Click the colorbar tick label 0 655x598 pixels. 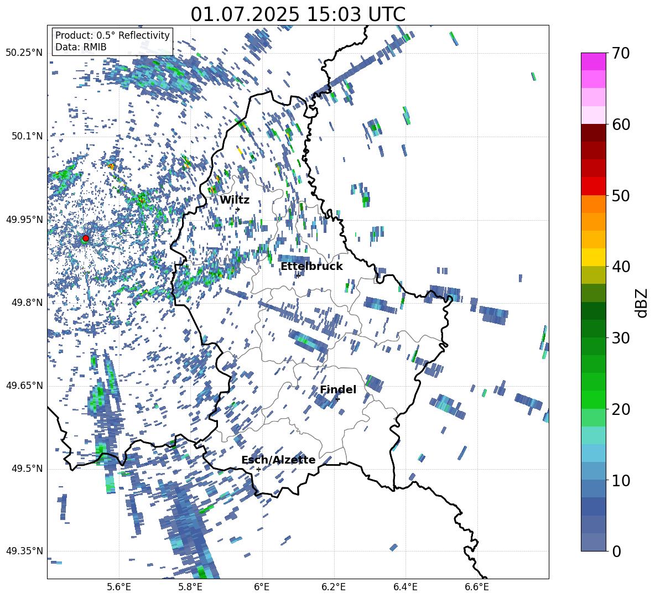click(617, 551)
